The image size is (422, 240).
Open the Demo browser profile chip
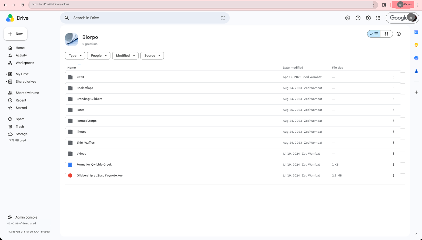point(403,5)
